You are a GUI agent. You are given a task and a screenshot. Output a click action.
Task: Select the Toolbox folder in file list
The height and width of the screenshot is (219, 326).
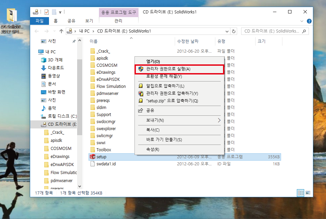101,150
